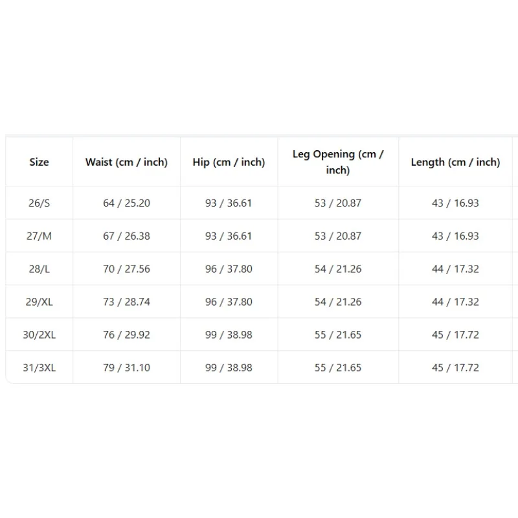Select the 26/S size cell
The height and width of the screenshot is (518, 518).
[39, 203]
